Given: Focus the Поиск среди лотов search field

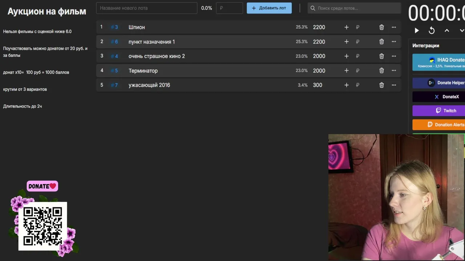Looking at the screenshot, I should point(354,8).
